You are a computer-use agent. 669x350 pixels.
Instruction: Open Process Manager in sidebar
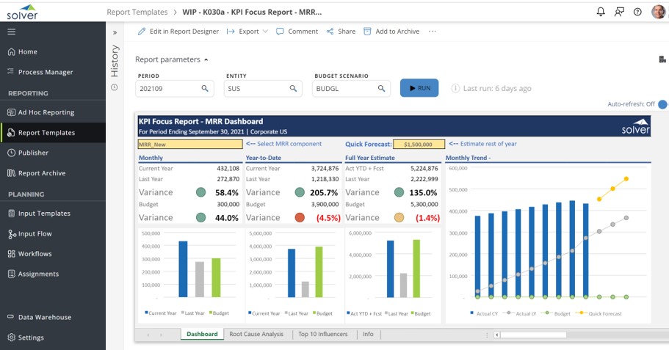(46, 72)
